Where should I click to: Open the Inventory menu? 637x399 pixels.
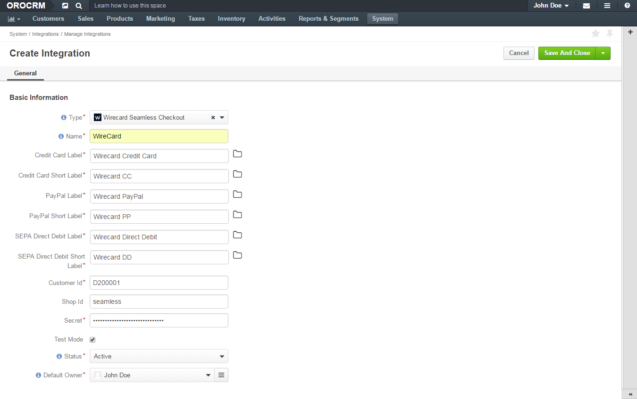(231, 19)
